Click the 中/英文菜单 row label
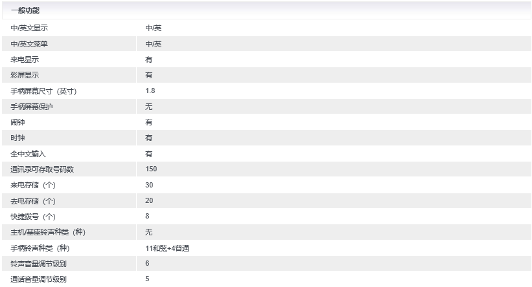Image resolution: width=532 pixels, height=287 pixels. [29, 44]
